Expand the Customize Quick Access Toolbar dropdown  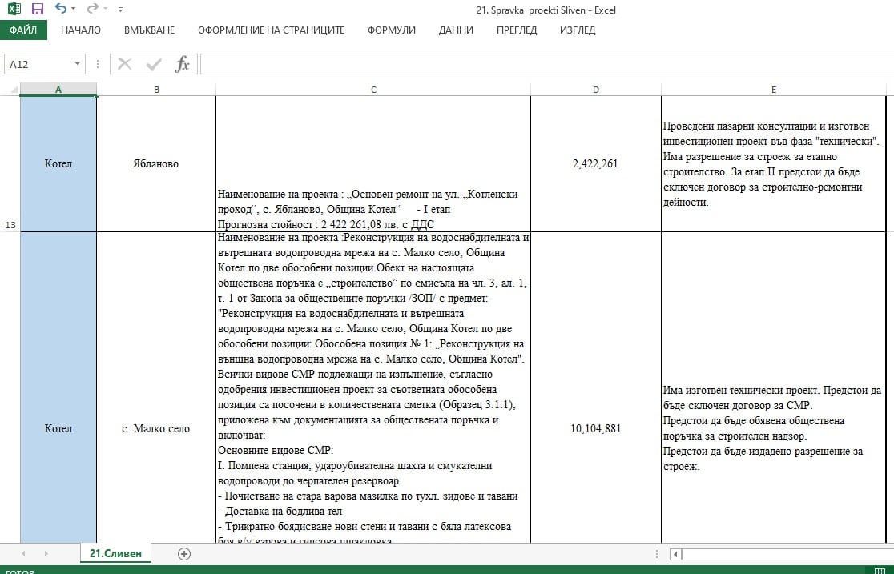[120, 10]
